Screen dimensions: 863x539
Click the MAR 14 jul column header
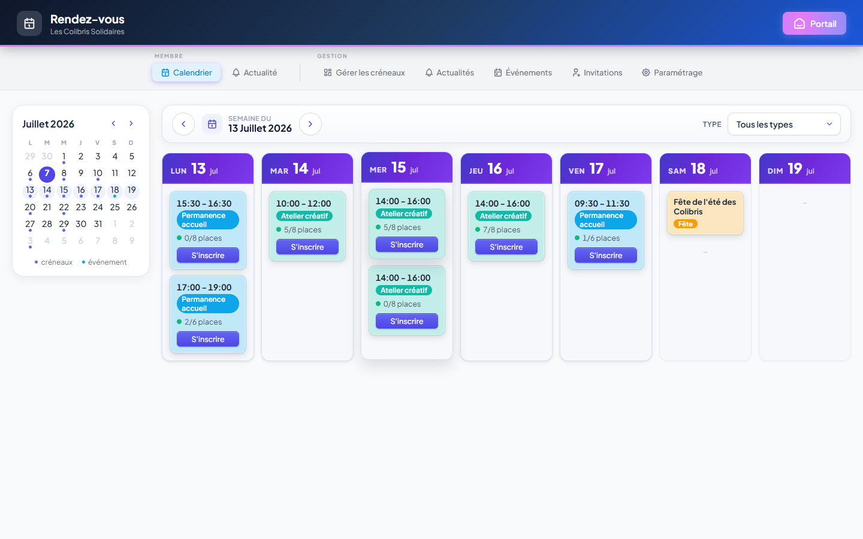(307, 169)
